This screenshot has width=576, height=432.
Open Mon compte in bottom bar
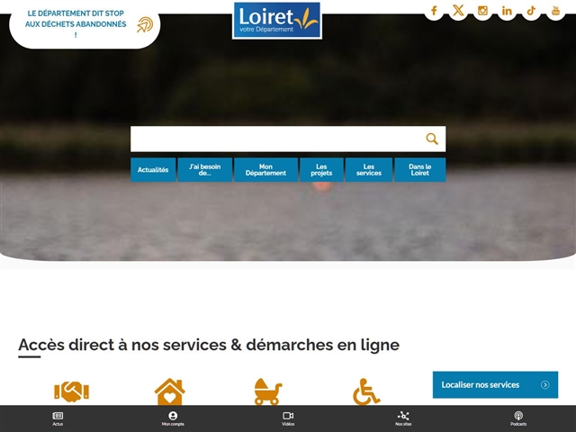pyautogui.click(x=173, y=418)
